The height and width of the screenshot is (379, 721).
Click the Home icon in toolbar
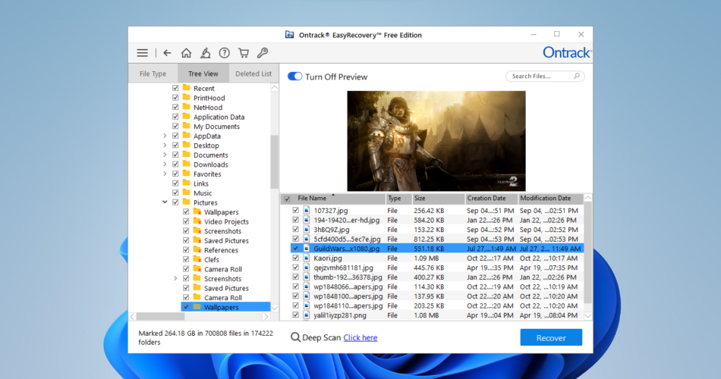[x=186, y=53]
